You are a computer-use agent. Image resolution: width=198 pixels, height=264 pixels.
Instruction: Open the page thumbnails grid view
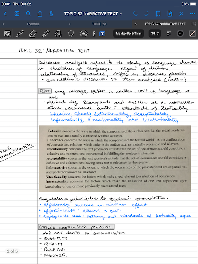17,13
